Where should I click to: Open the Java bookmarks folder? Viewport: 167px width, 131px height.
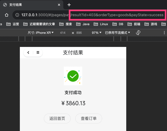pyautogui.click(x=83, y=24)
